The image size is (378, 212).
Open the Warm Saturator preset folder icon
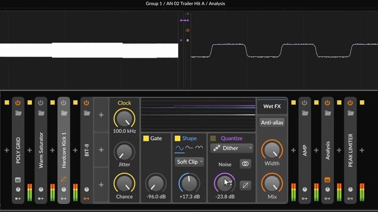coord(41,113)
